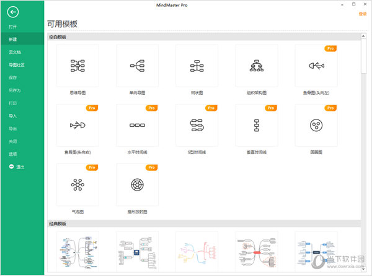
Task: Select the 扇形放射图 radial template
Action: [137, 184]
